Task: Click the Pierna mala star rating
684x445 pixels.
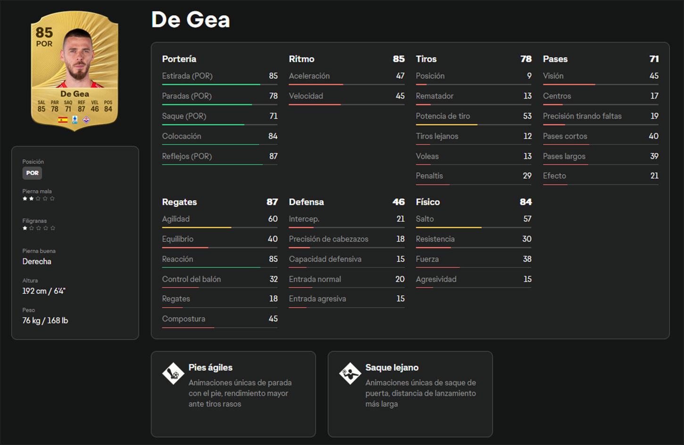Action: pyautogui.click(x=39, y=199)
